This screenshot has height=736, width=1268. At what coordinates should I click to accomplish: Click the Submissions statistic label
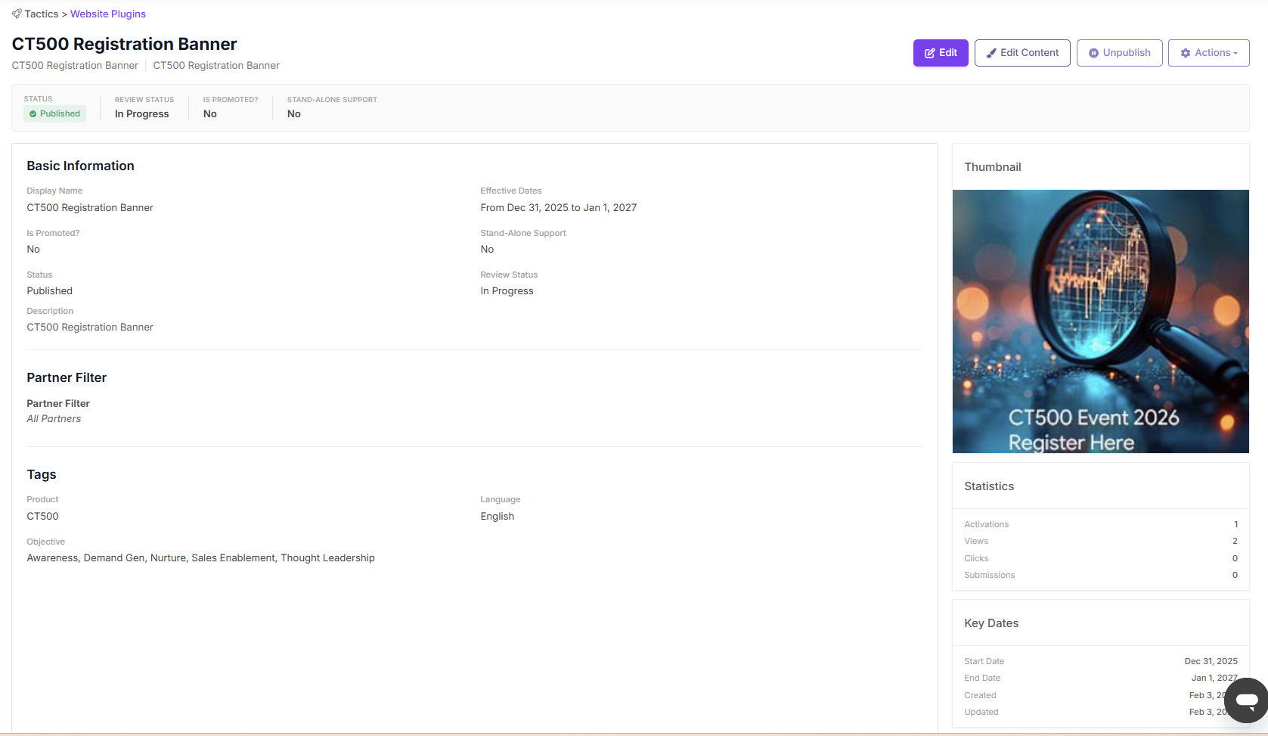(989, 575)
